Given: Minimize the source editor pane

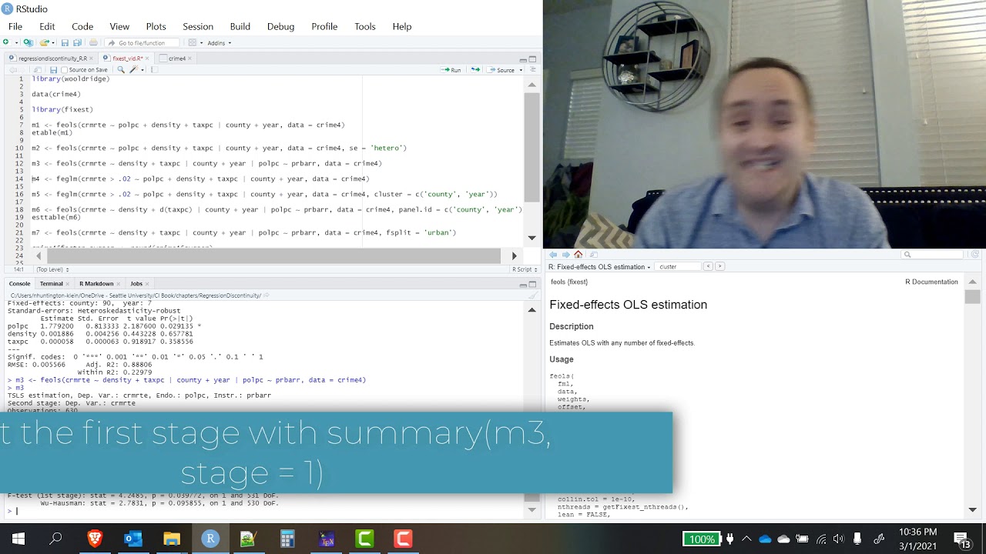Looking at the screenshot, I should [x=523, y=59].
